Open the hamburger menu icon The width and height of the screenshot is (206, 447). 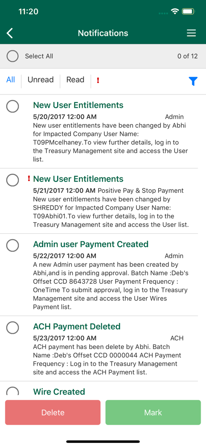pos(191,34)
